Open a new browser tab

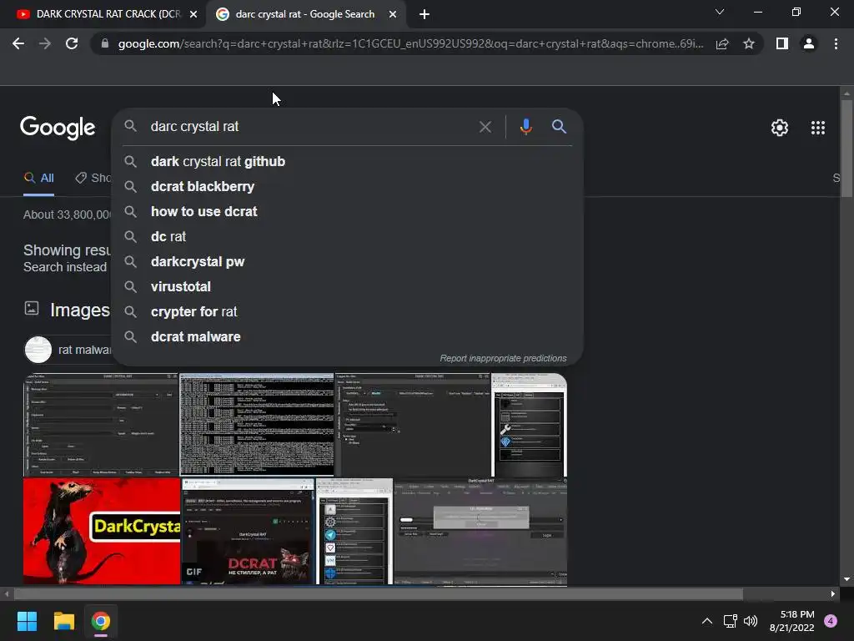[x=424, y=15]
